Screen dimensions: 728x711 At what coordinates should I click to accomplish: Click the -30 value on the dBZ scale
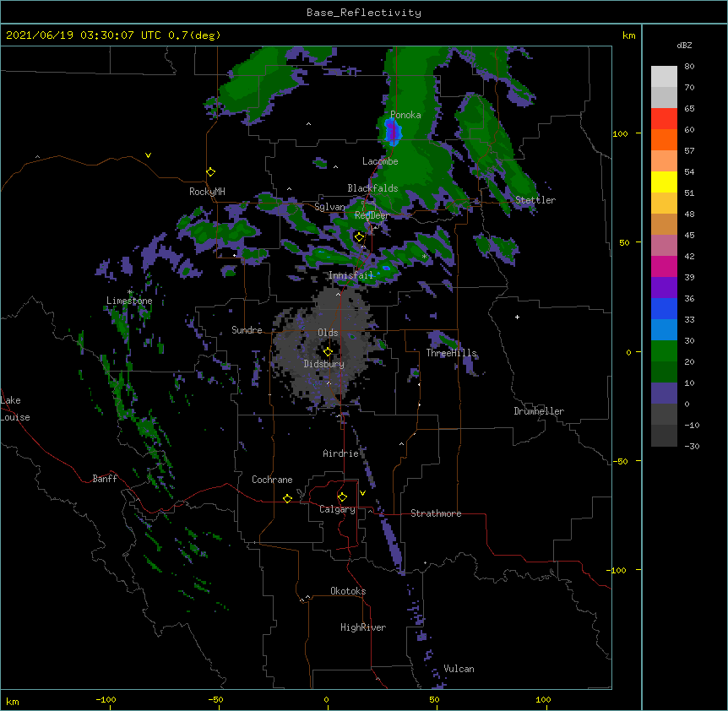(x=692, y=446)
